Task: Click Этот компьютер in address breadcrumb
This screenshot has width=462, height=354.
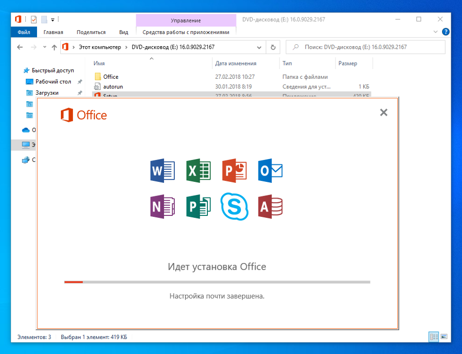Action: click(100, 47)
